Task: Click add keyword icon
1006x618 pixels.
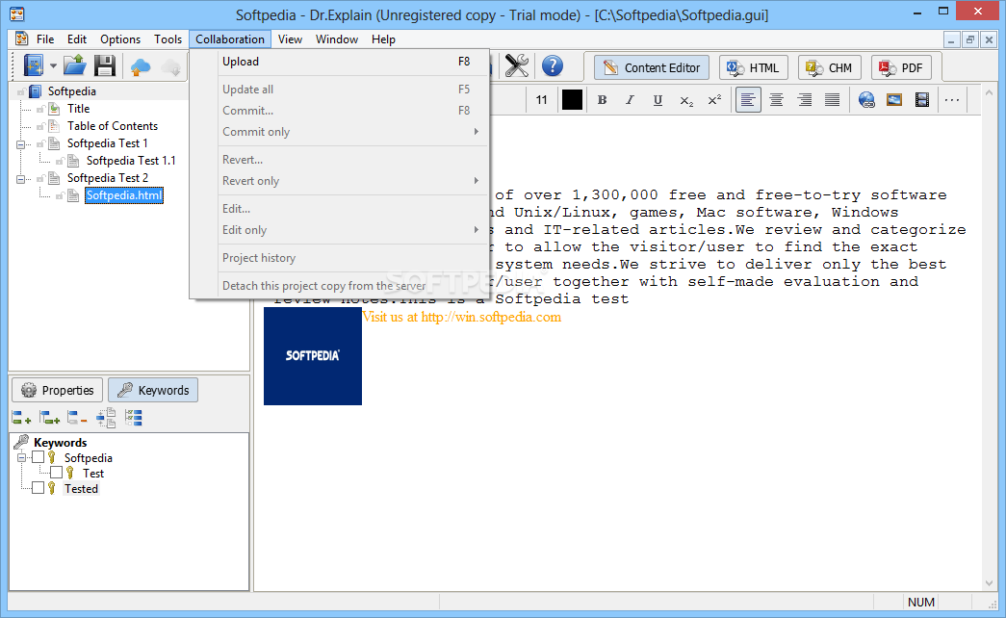Action: click(21, 419)
